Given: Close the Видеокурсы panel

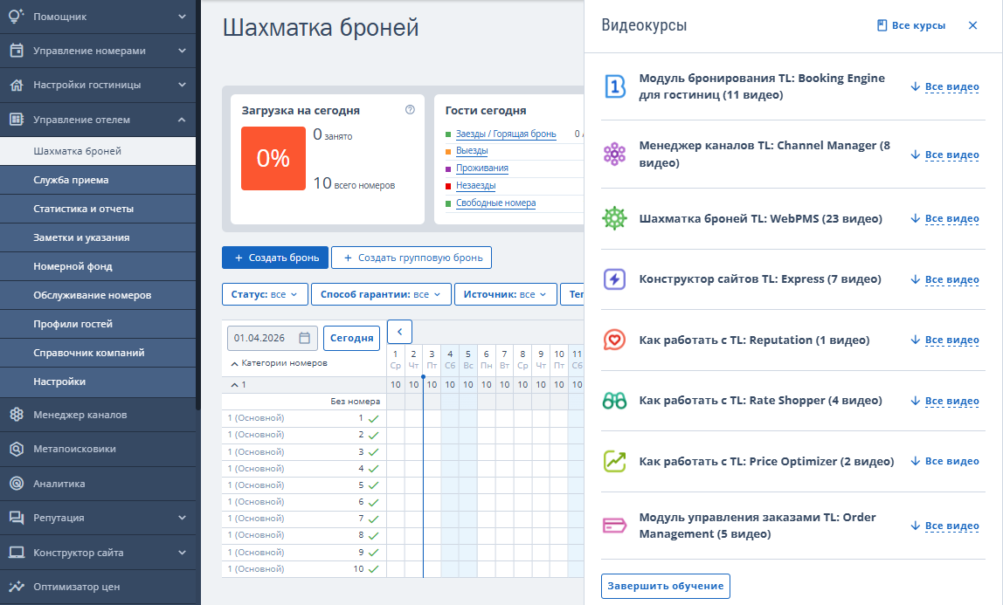Looking at the screenshot, I should 973,25.
